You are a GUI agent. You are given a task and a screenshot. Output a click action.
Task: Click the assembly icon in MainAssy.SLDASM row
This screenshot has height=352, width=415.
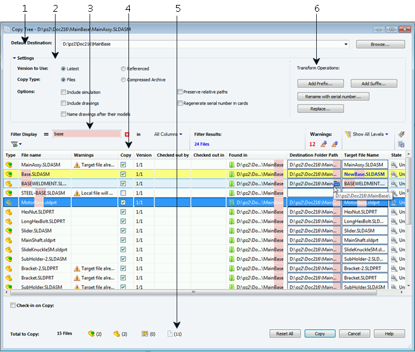pyautogui.click(x=10, y=165)
